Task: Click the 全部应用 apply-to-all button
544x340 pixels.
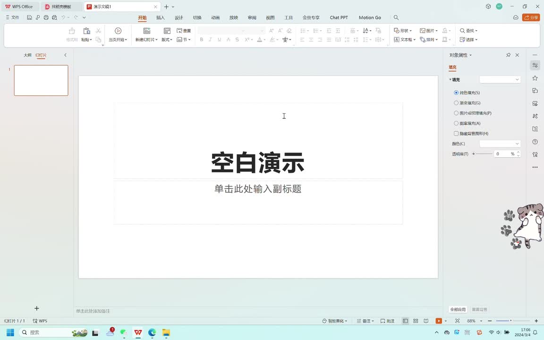Action: point(458,310)
